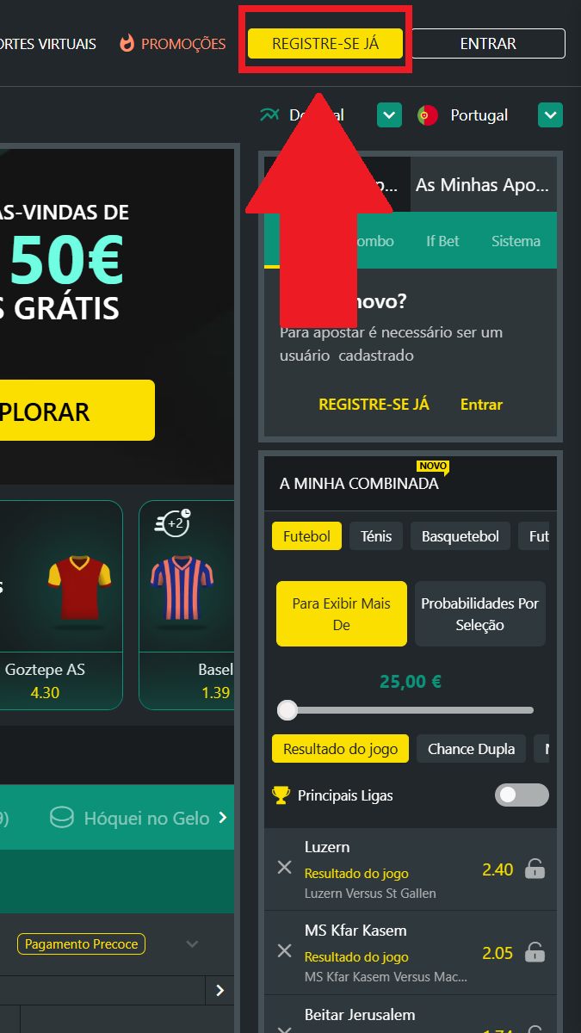Toggle the Principais Ligas switch

coord(522,795)
